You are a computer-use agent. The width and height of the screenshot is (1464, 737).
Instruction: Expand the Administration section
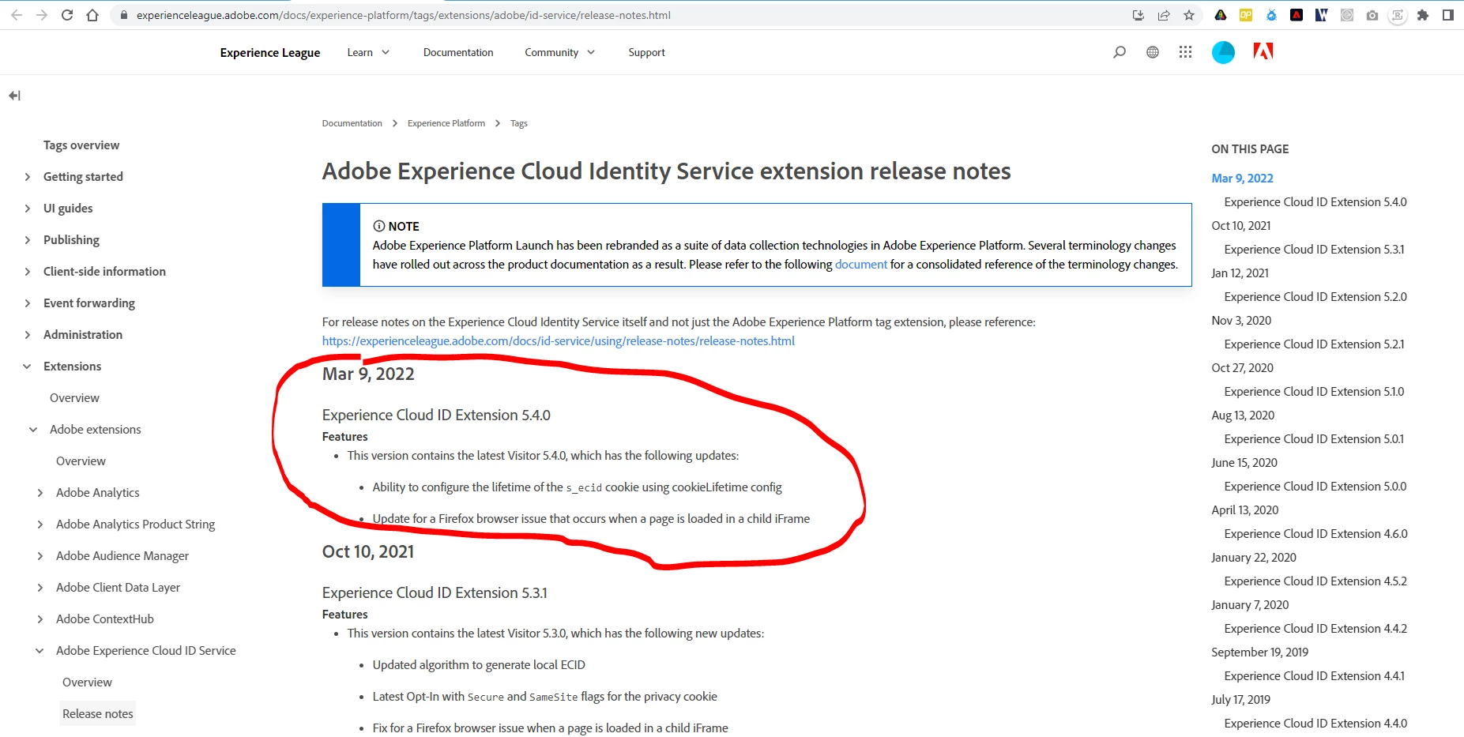tap(28, 335)
